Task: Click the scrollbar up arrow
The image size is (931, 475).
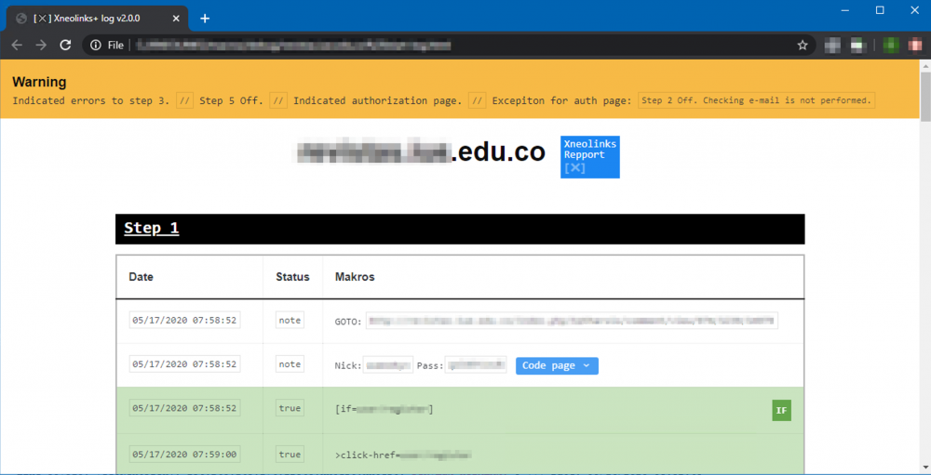Action: (x=925, y=65)
